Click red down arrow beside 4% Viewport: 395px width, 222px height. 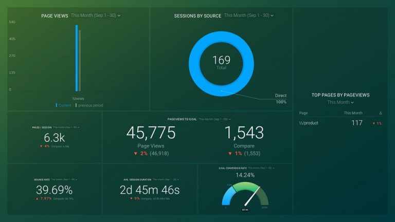tap(41, 146)
